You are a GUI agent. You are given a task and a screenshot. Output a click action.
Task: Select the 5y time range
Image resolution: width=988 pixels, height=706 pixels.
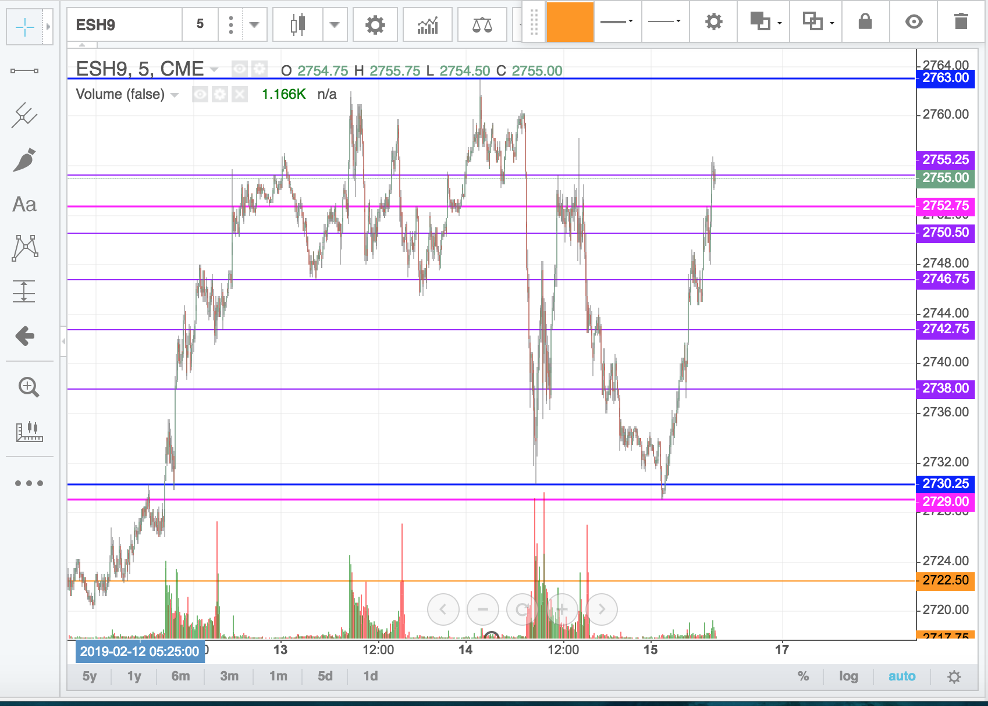[90, 676]
